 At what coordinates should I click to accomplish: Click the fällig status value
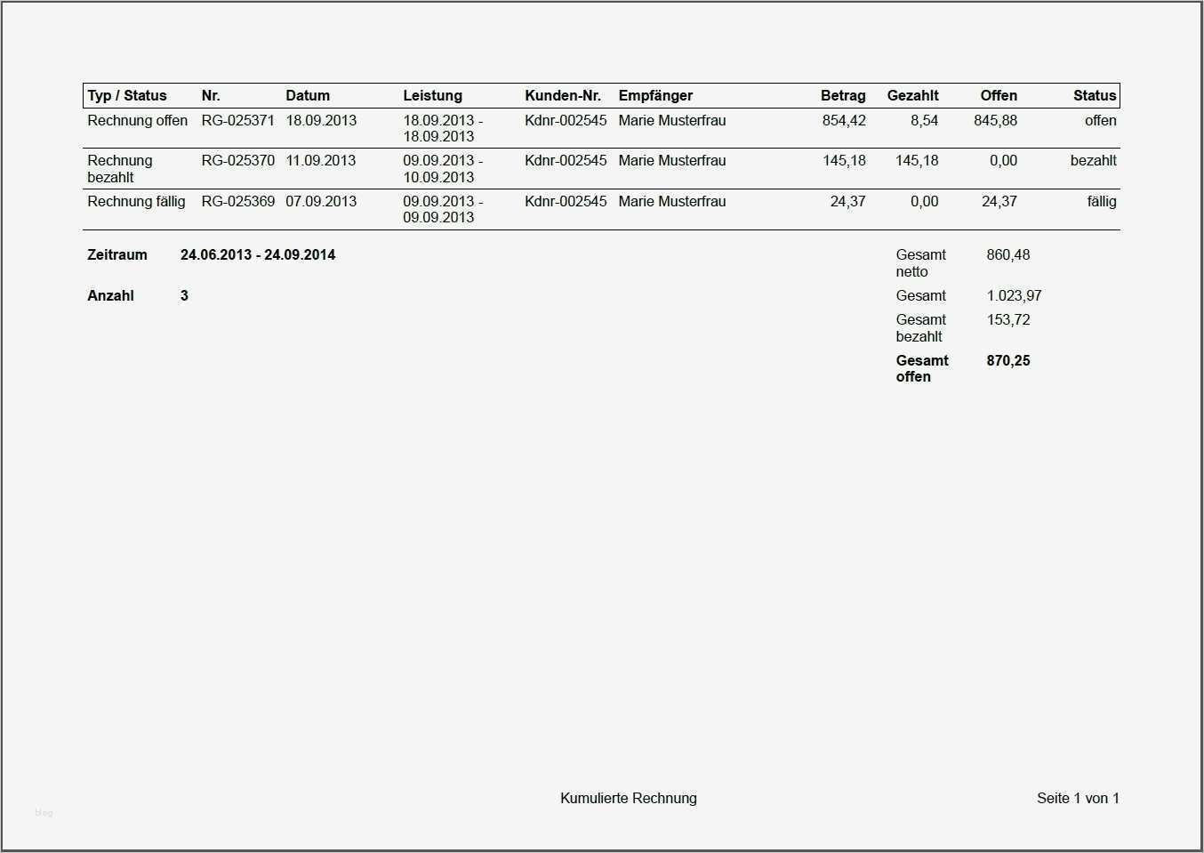pos(1101,202)
